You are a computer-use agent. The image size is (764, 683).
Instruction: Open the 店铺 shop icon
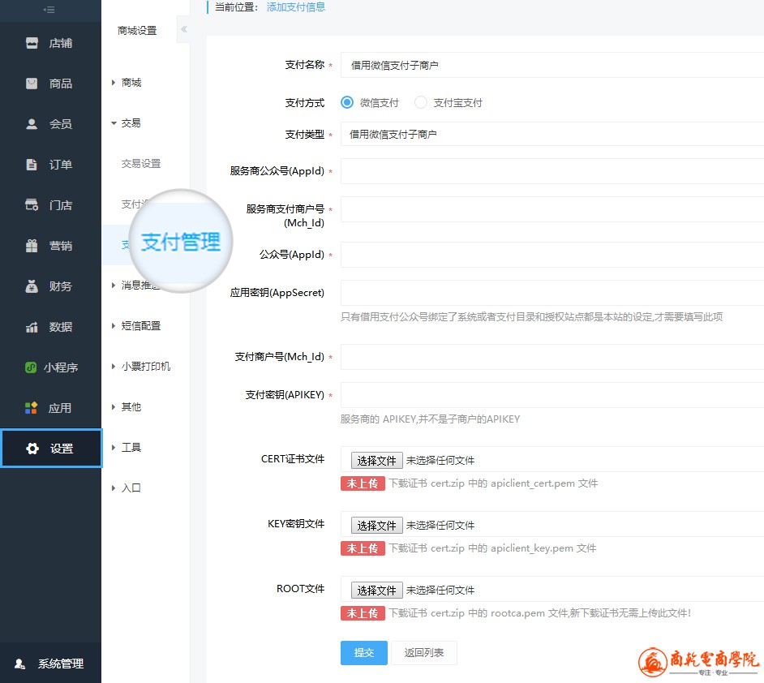[32, 43]
